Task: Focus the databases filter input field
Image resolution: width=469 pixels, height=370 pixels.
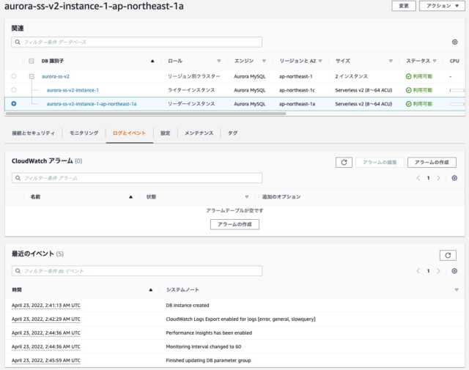Action: click(137, 42)
